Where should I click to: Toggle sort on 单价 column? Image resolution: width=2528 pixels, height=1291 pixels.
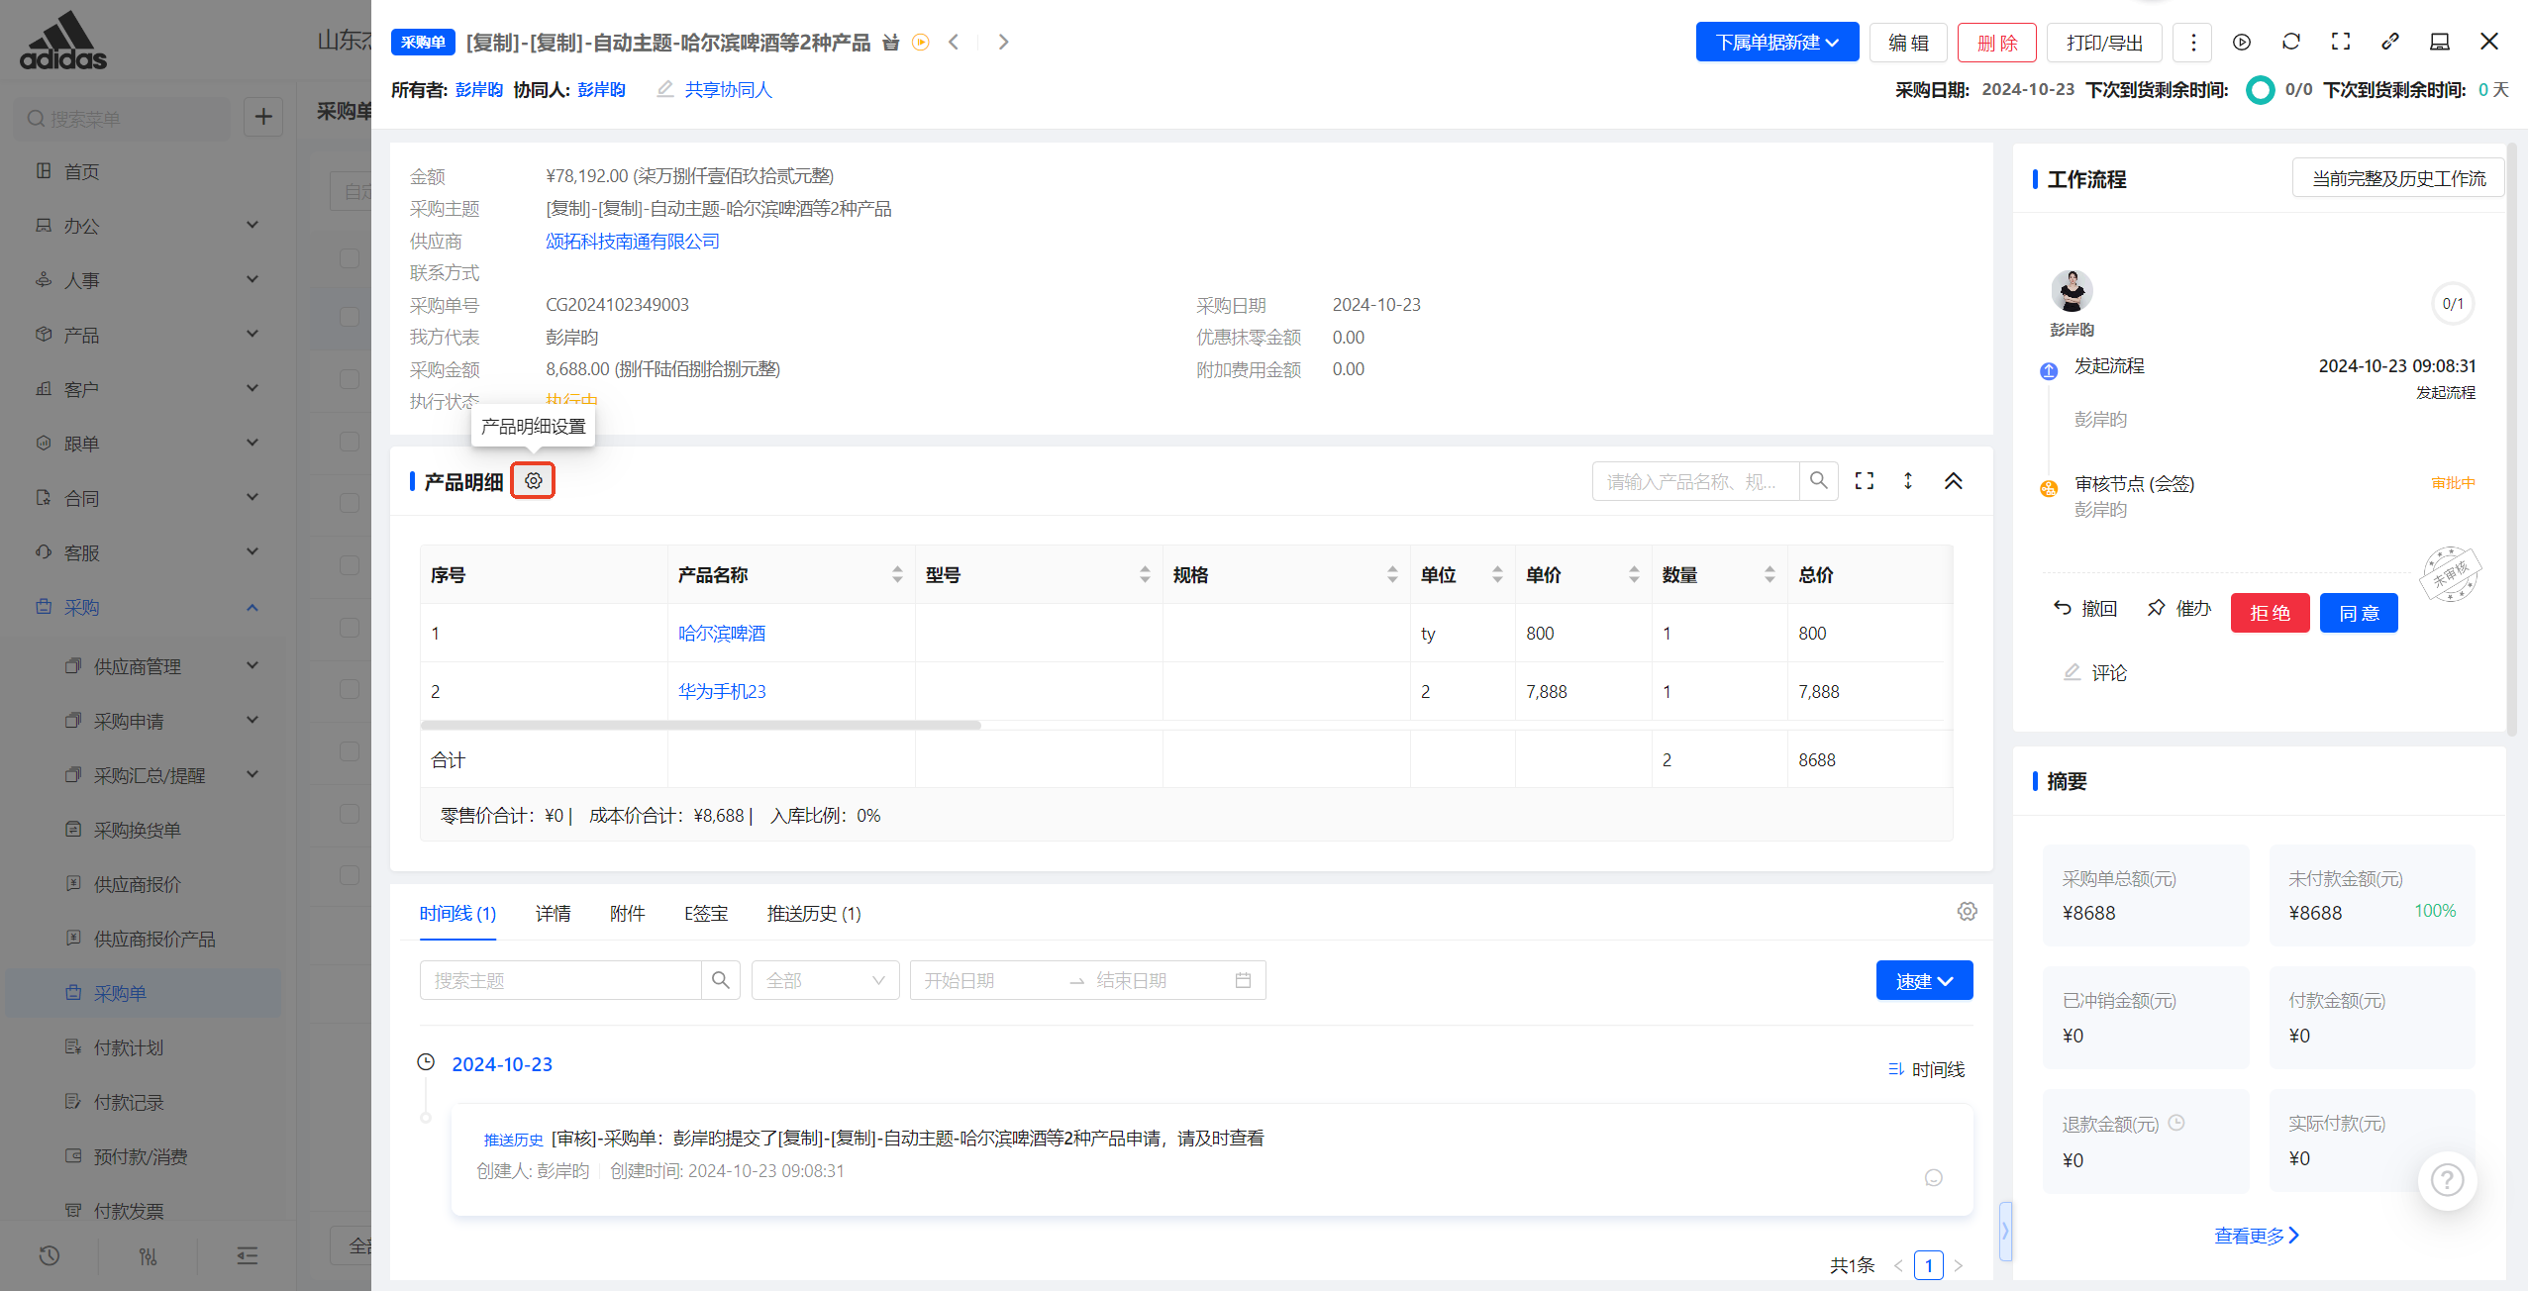pyautogui.click(x=1633, y=574)
